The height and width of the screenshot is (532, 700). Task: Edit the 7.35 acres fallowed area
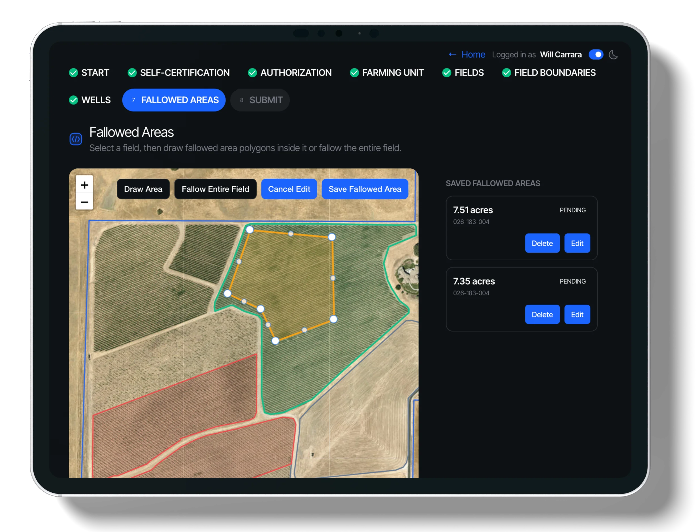[x=577, y=315]
